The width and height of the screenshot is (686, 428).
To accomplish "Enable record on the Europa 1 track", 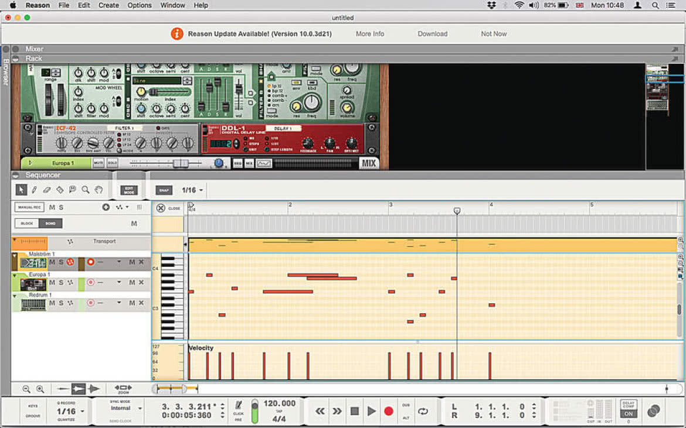I will 90,283.
